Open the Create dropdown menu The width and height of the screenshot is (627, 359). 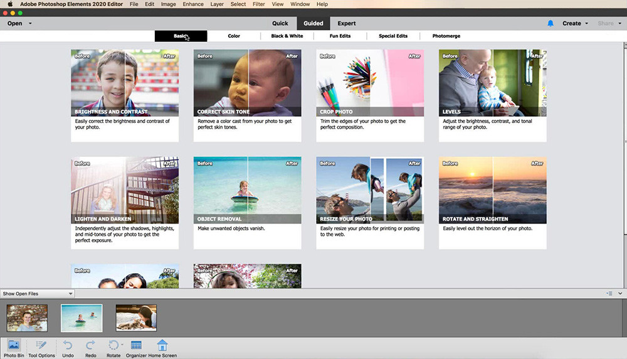(575, 23)
